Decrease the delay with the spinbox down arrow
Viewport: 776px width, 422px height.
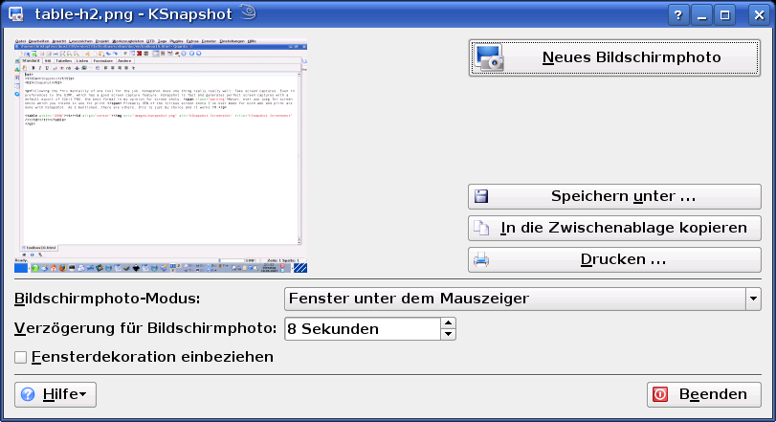[x=448, y=334]
